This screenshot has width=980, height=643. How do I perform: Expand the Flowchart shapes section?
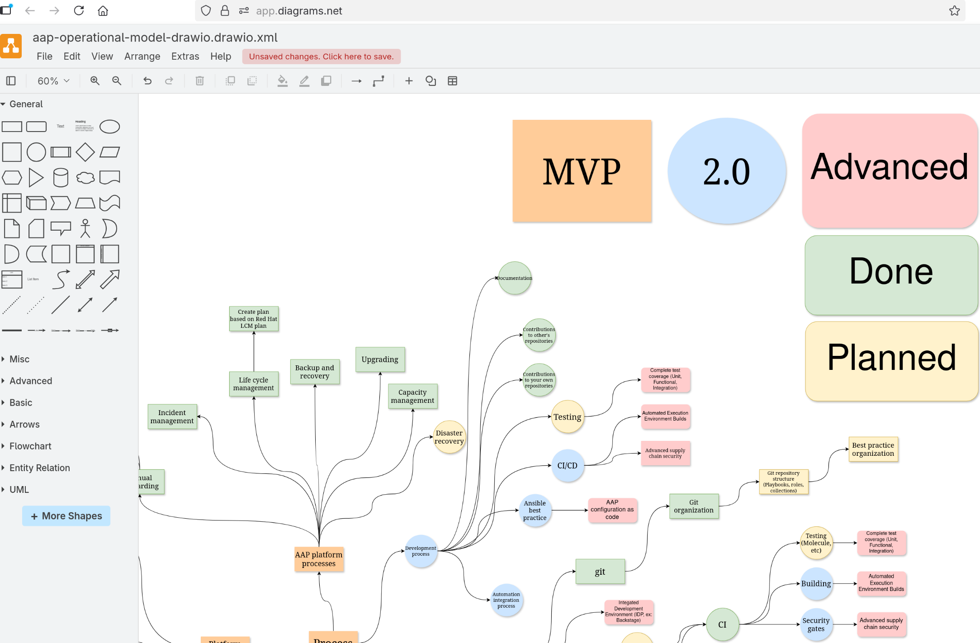30,446
